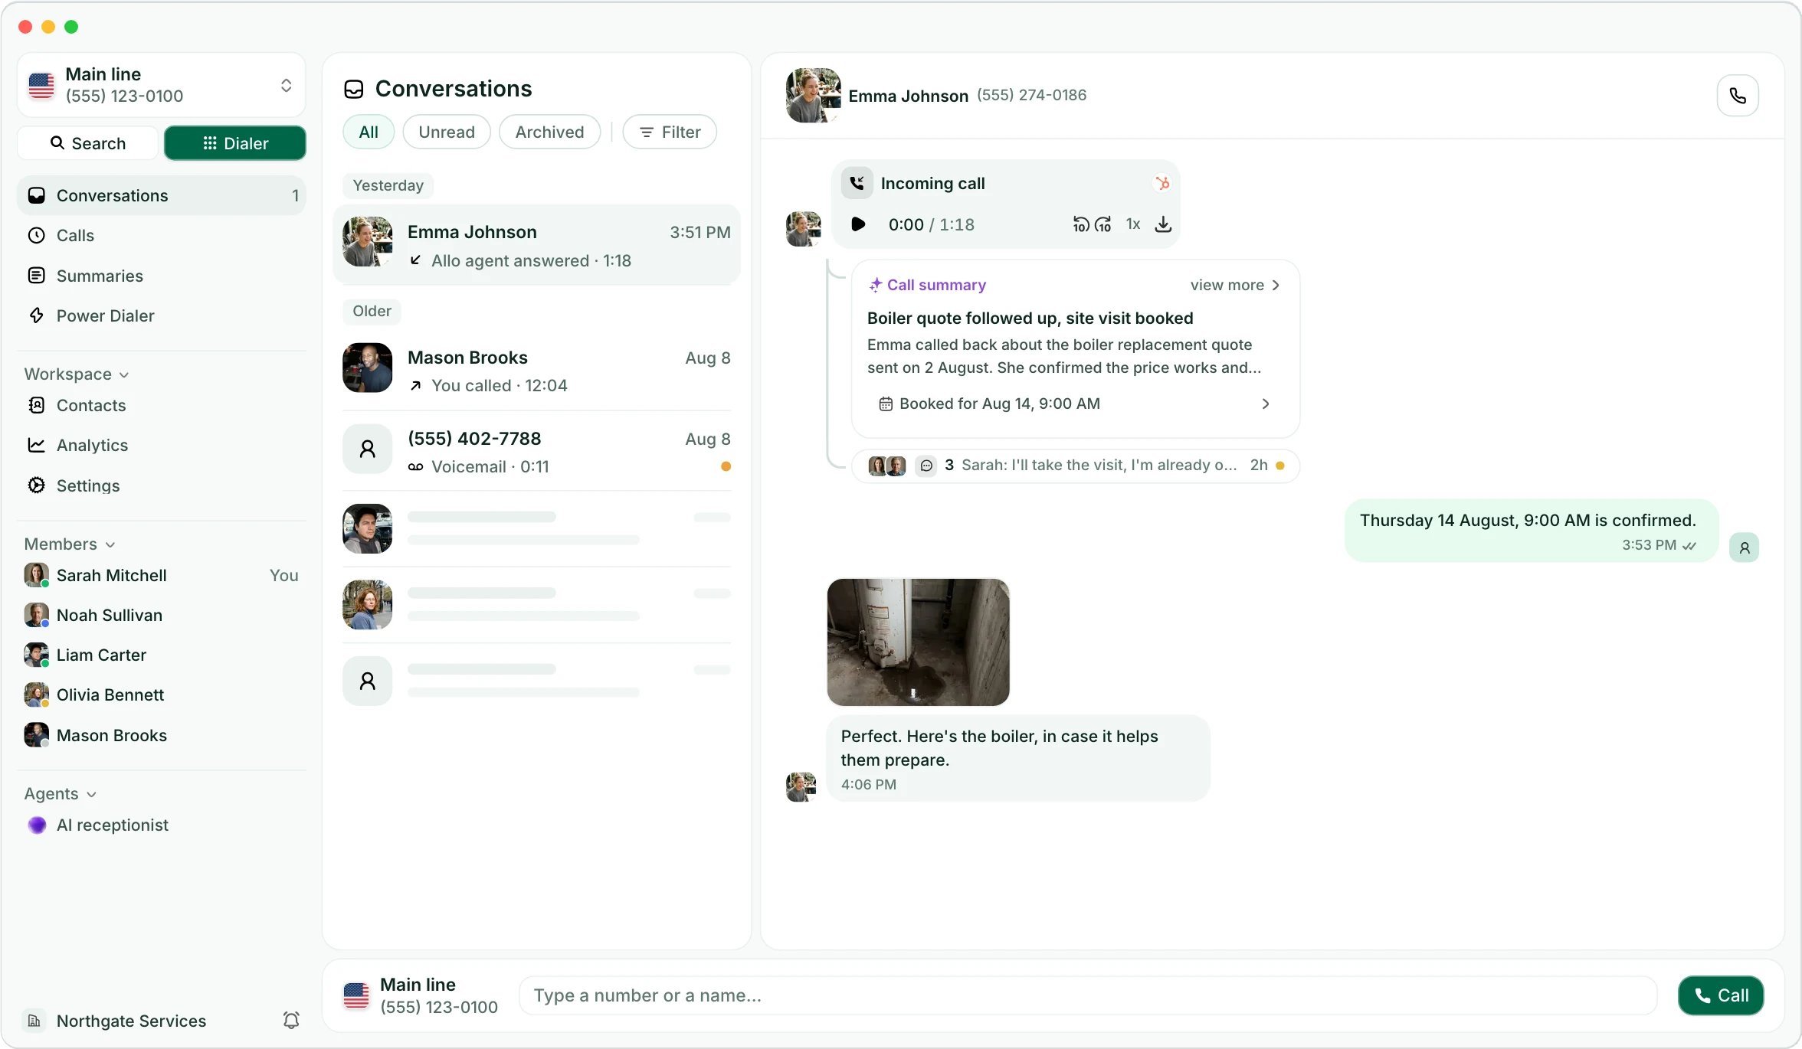Click the Conversations header inbox icon
Screen dimensions: 1802x1049
click(x=354, y=89)
